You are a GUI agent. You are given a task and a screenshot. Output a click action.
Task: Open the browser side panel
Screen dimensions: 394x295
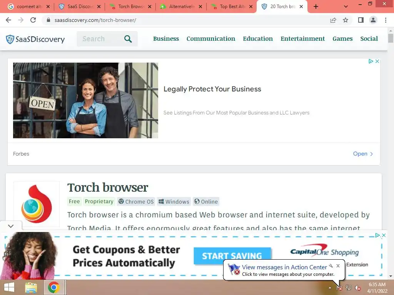(361, 20)
